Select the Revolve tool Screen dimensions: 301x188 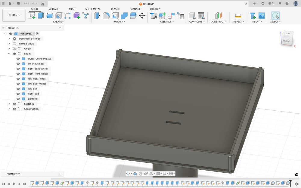pyautogui.click(x=50, y=16)
